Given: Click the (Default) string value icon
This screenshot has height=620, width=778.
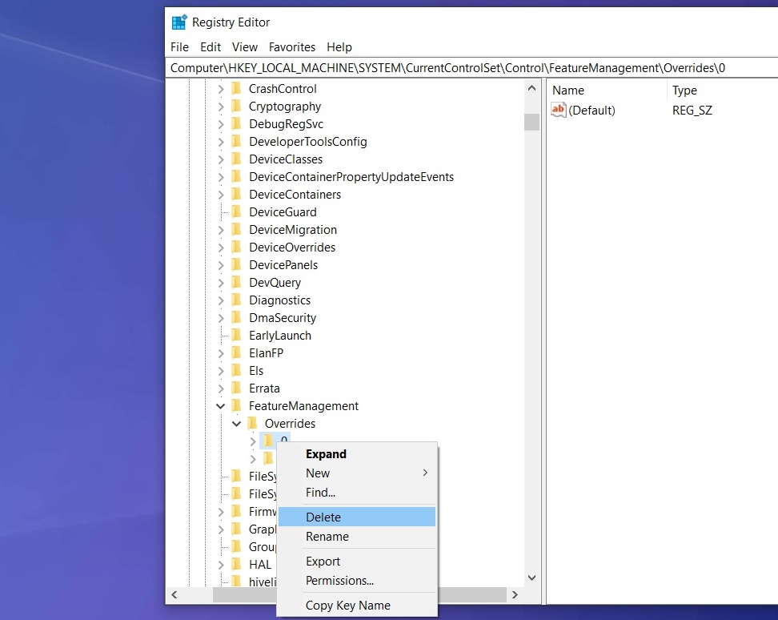Looking at the screenshot, I should click(x=558, y=110).
